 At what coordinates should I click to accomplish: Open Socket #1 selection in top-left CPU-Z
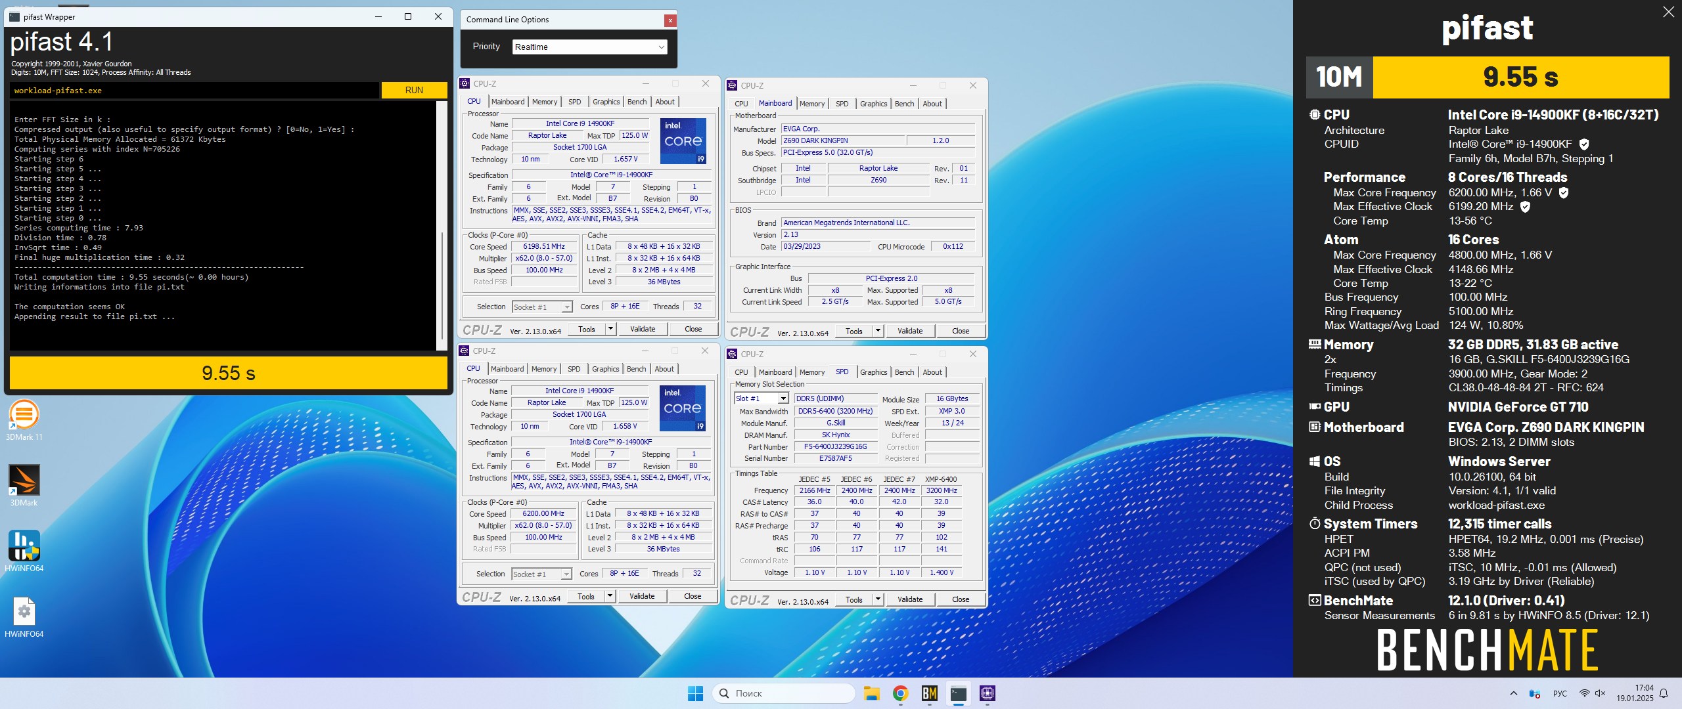pos(541,307)
